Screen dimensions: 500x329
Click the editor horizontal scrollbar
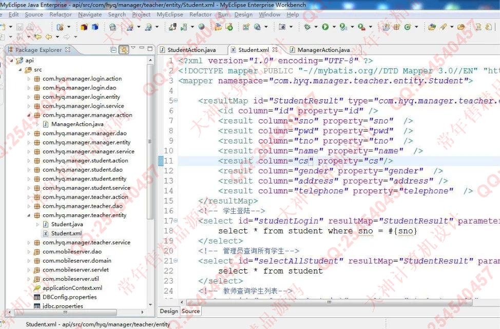click(330, 302)
